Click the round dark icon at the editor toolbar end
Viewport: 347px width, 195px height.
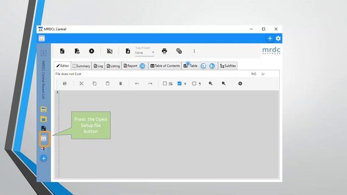(x=240, y=83)
